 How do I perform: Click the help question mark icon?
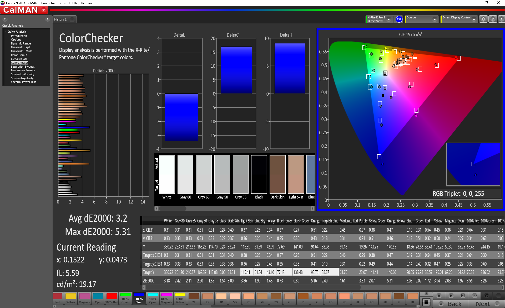tap(493, 19)
